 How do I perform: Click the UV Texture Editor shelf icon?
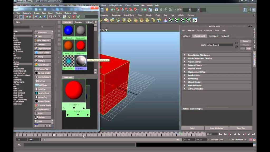pyautogui.click(x=195, y=20)
